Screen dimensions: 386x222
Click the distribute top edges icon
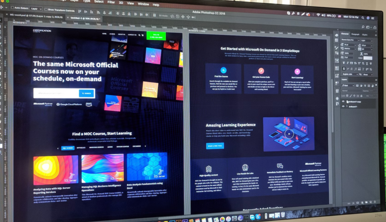tap(118, 13)
